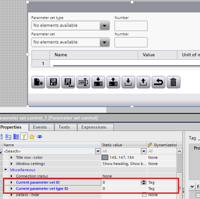Click the undo curved arrow button
Viewport: 200px width, 199px height.
click(x=158, y=82)
